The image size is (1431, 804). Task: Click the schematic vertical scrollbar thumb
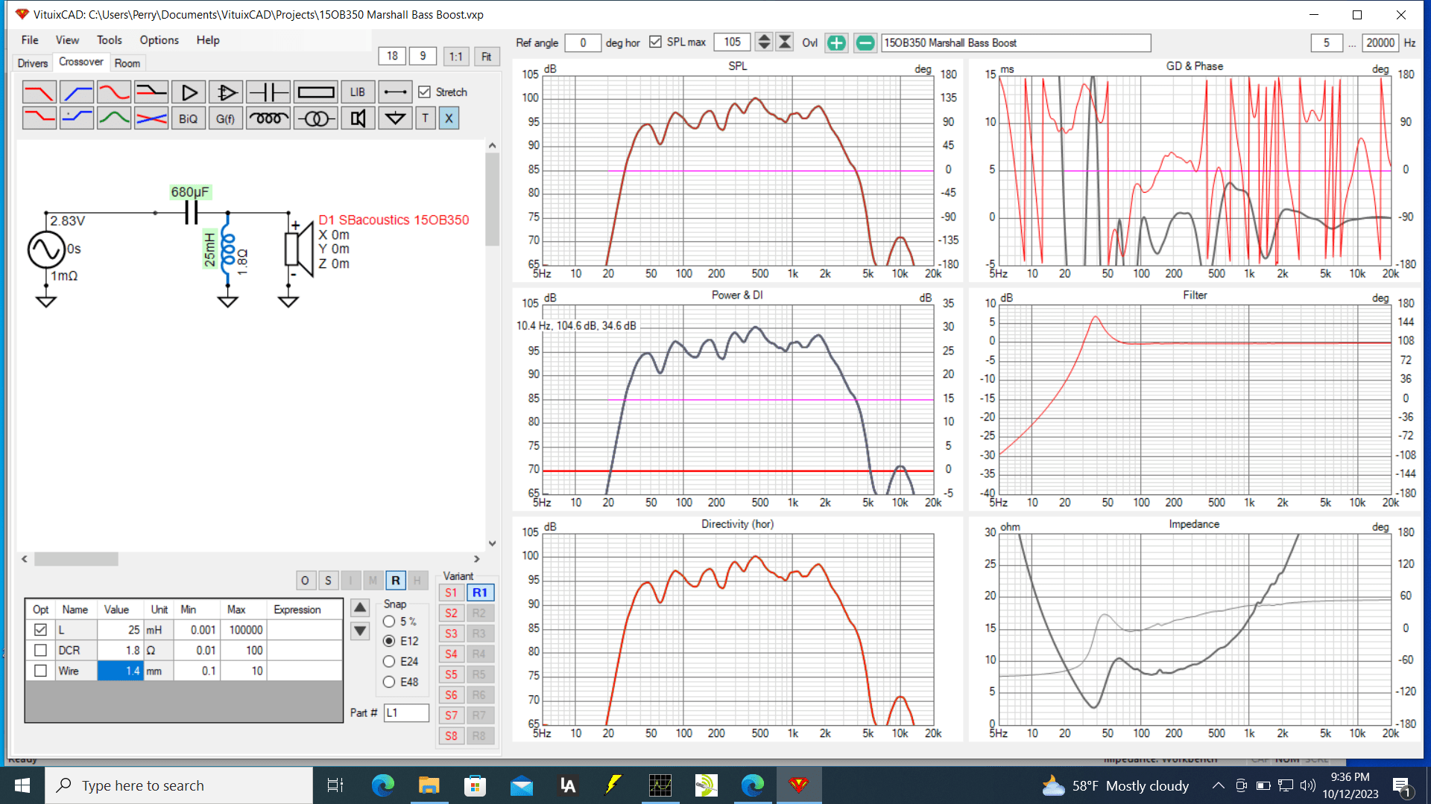point(492,200)
